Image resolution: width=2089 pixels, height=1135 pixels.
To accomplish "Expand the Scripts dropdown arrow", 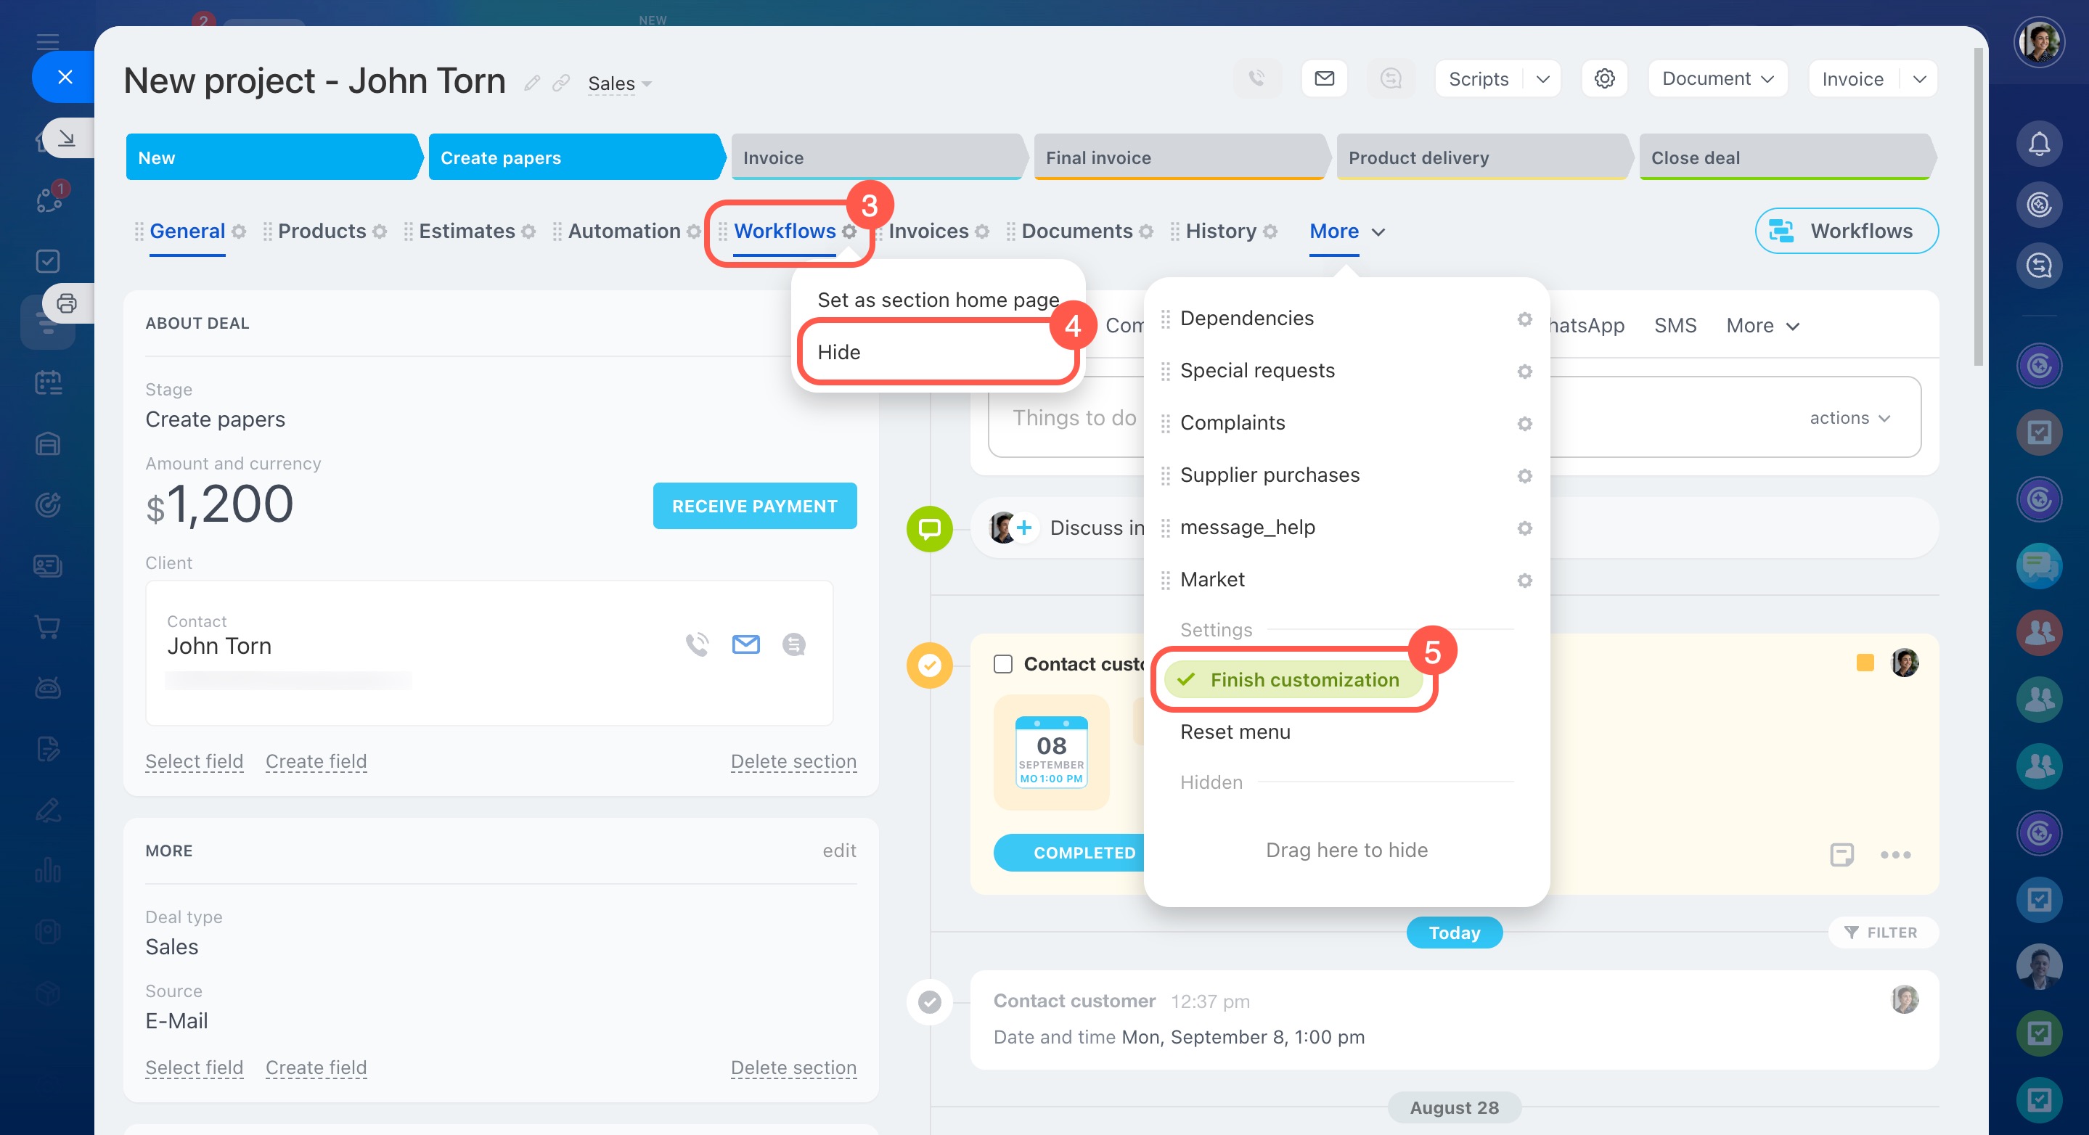I will click(1542, 78).
